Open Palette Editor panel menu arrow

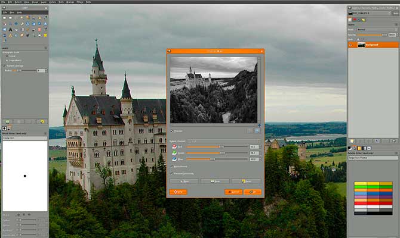396,153
